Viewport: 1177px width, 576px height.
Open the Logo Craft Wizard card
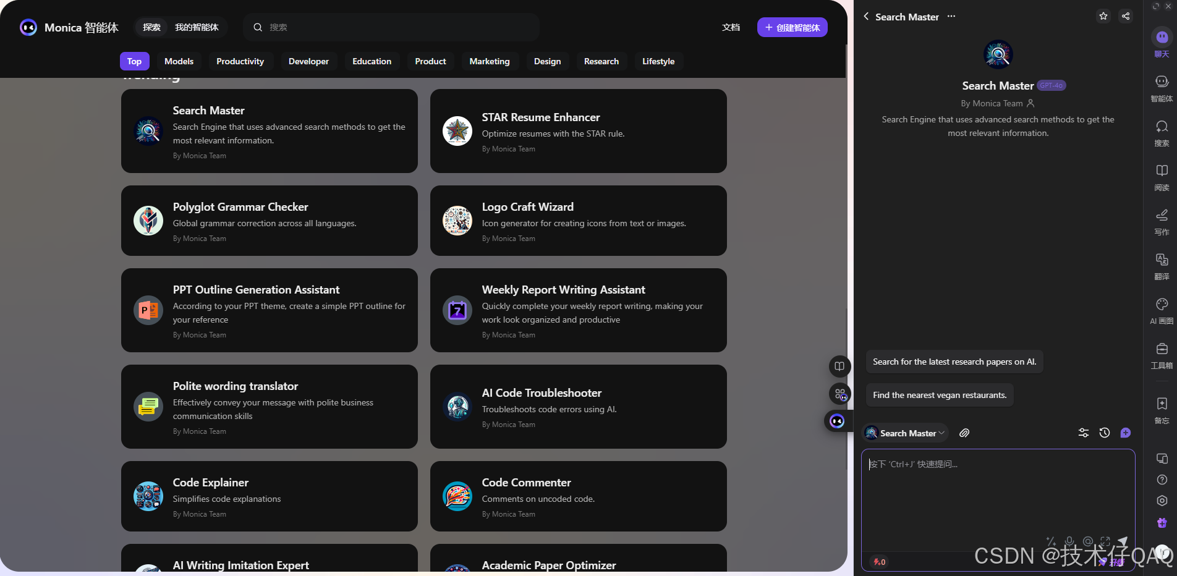tap(579, 221)
